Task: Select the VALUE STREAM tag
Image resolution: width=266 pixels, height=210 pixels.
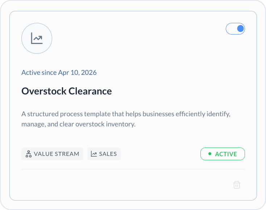Action: click(x=52, y=154)
